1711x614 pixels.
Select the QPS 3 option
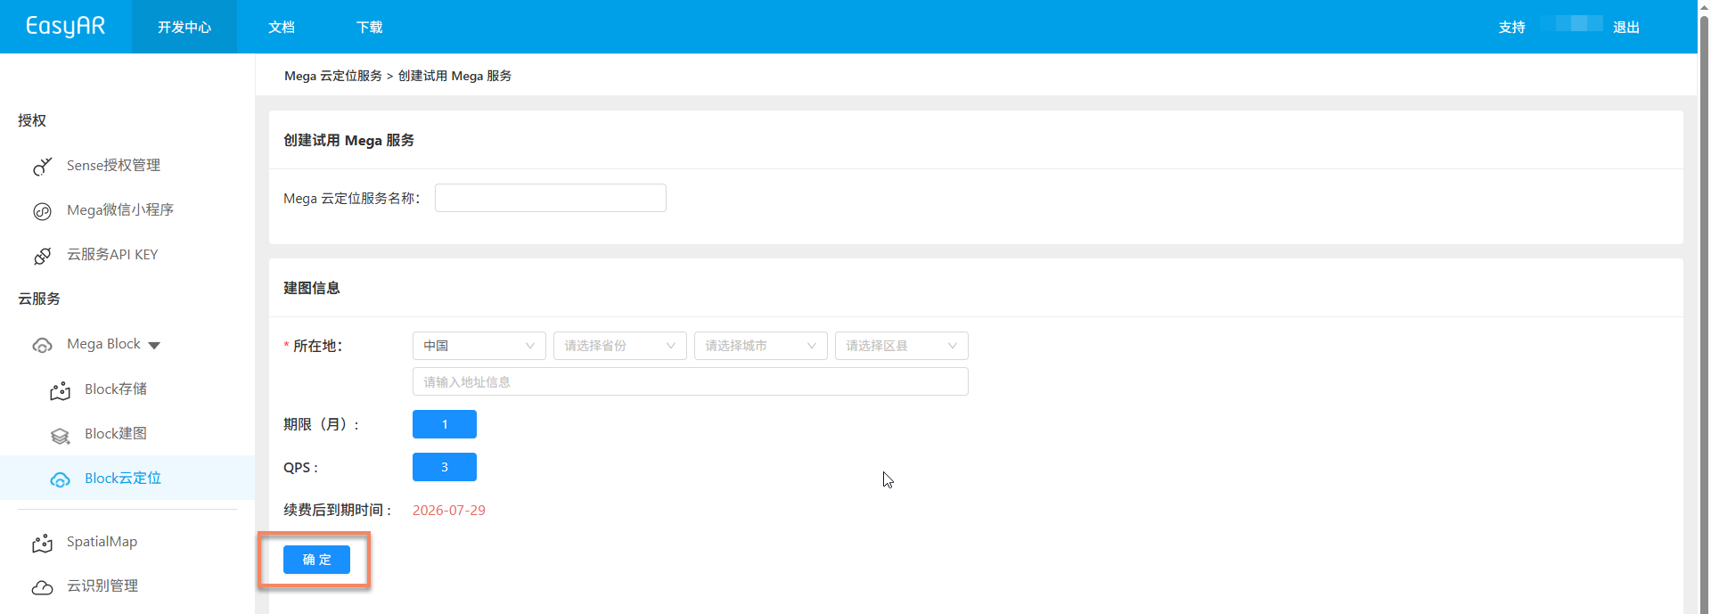(x=445, y=467)
